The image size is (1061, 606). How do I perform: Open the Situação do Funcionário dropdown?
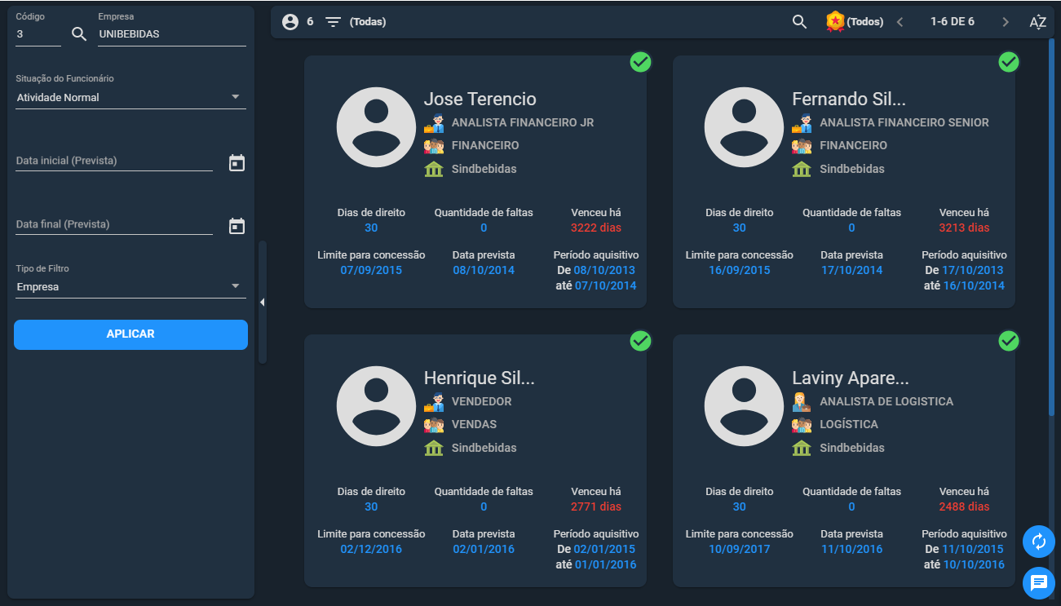click(131, 98)
